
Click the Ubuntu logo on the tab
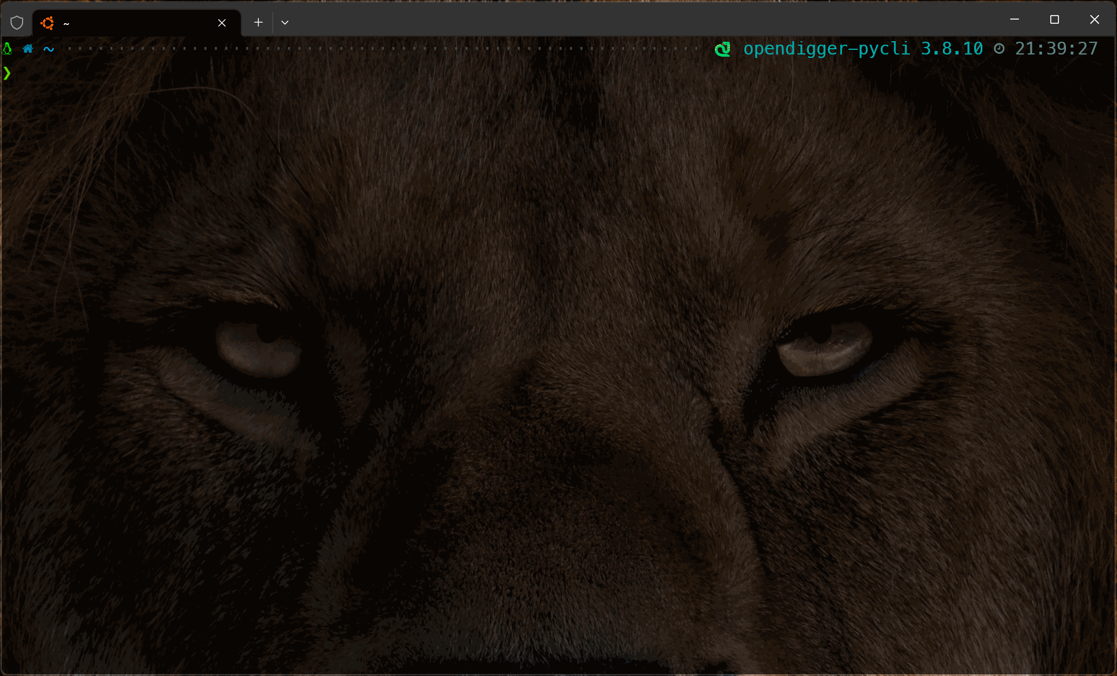tap(48, 23)
